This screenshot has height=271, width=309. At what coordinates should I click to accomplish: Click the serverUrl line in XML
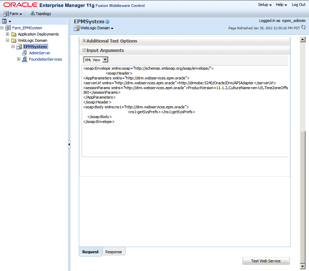pos(180,83)
